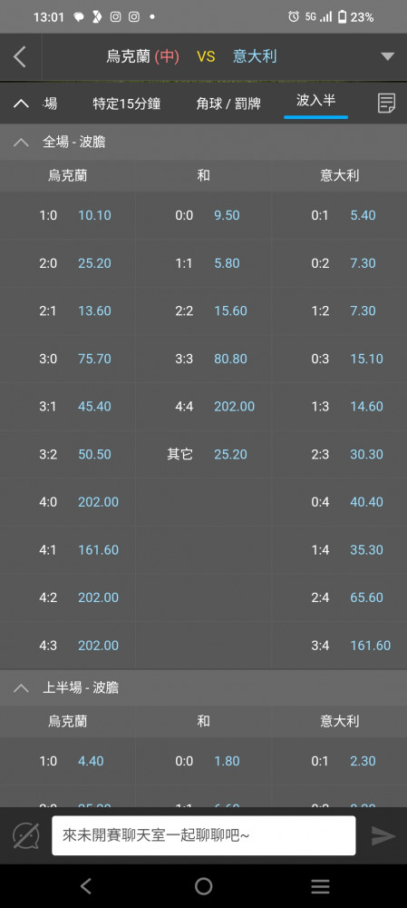Switch to 特定15分鐘 tab

[x=127, y=104]
